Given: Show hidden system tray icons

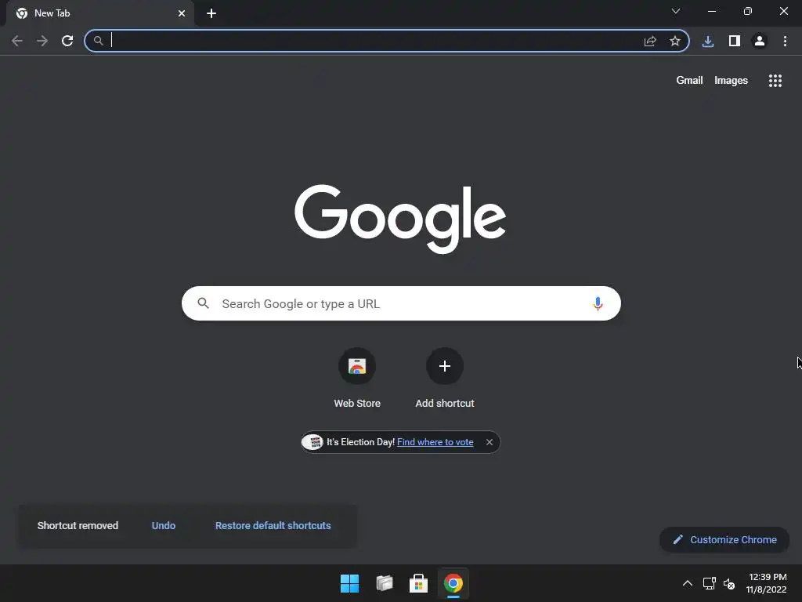Looking at the screenshot, I should [688, 583].
